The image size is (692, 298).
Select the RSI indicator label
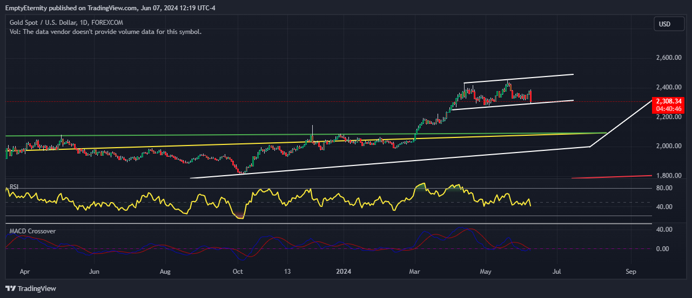(x=14, y=186)
